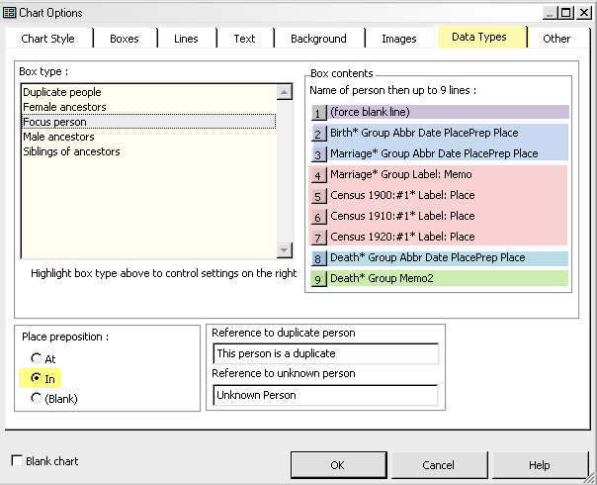The height and width of the screenshot is (485, 597).
Task: Click line number 1 button
Action: (x=318, y=113)
